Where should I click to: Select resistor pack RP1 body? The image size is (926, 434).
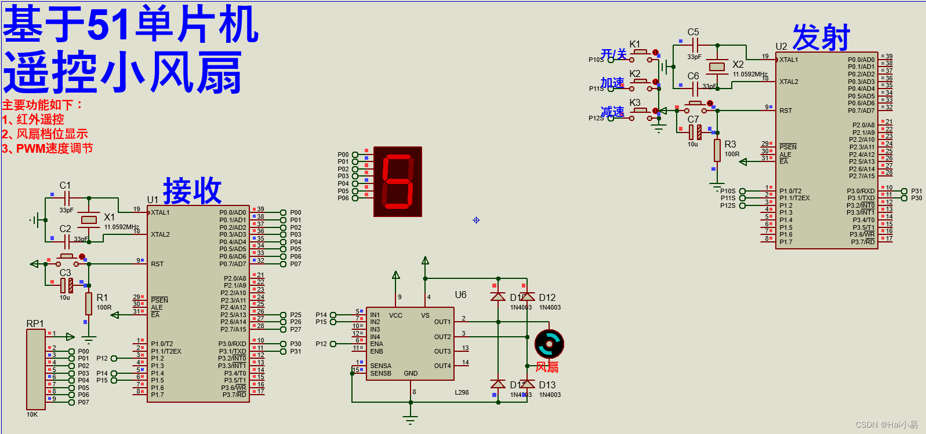[x=36, y=369]
